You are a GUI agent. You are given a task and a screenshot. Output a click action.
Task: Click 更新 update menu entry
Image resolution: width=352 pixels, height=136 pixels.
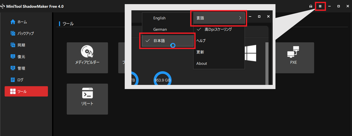tap(200, 52)
